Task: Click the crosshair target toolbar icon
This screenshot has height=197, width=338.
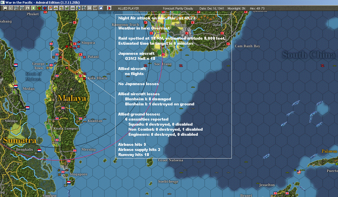Action: 84,8
